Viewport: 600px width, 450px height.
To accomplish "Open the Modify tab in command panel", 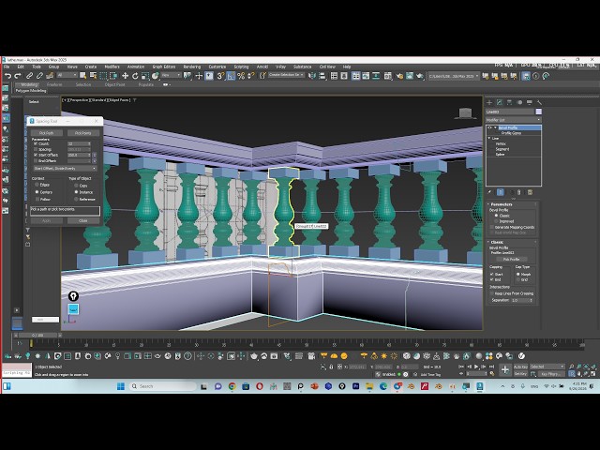I will tap(500, 102).
